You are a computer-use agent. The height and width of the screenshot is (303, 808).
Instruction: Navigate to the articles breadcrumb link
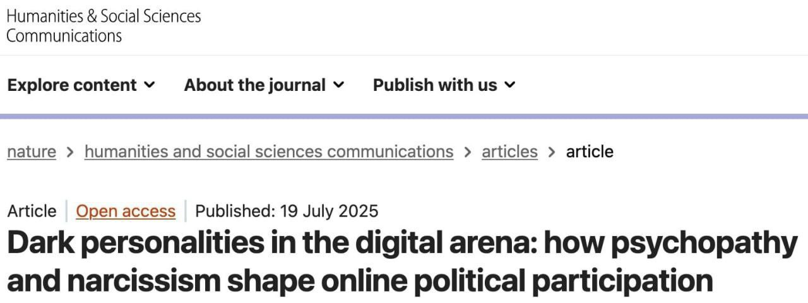[x=509, y=151]
